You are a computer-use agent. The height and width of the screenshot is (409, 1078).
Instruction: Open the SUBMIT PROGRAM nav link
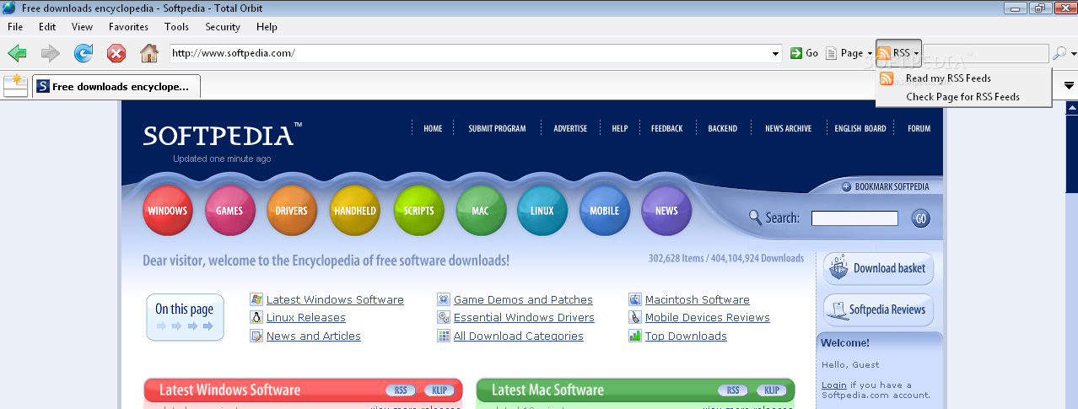[x=497, y=129]
